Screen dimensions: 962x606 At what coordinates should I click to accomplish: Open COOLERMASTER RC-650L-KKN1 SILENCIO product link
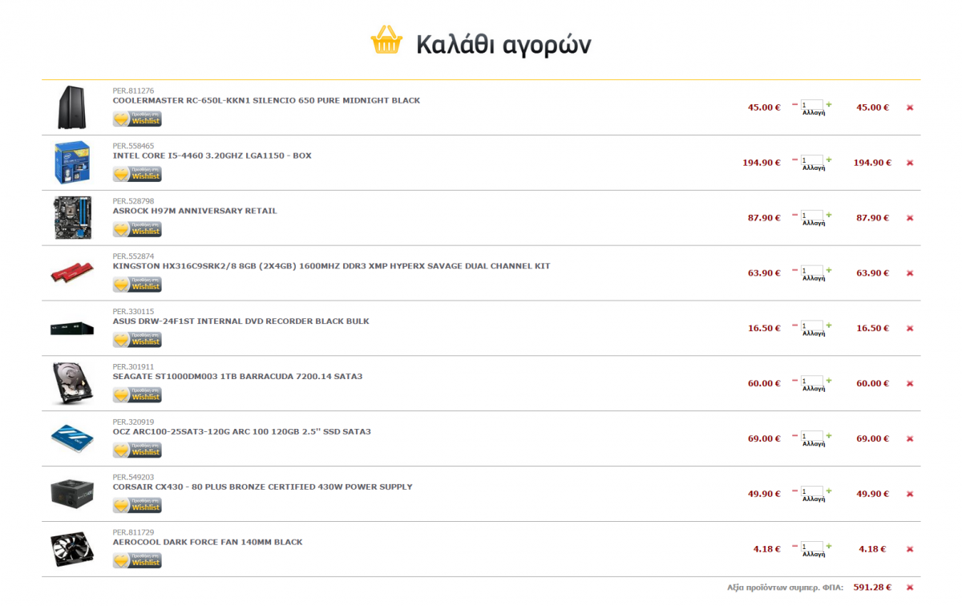(x=266, y=100)
